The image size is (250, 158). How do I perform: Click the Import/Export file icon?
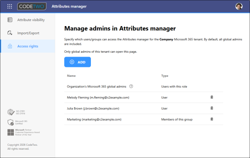click(10, 33)
